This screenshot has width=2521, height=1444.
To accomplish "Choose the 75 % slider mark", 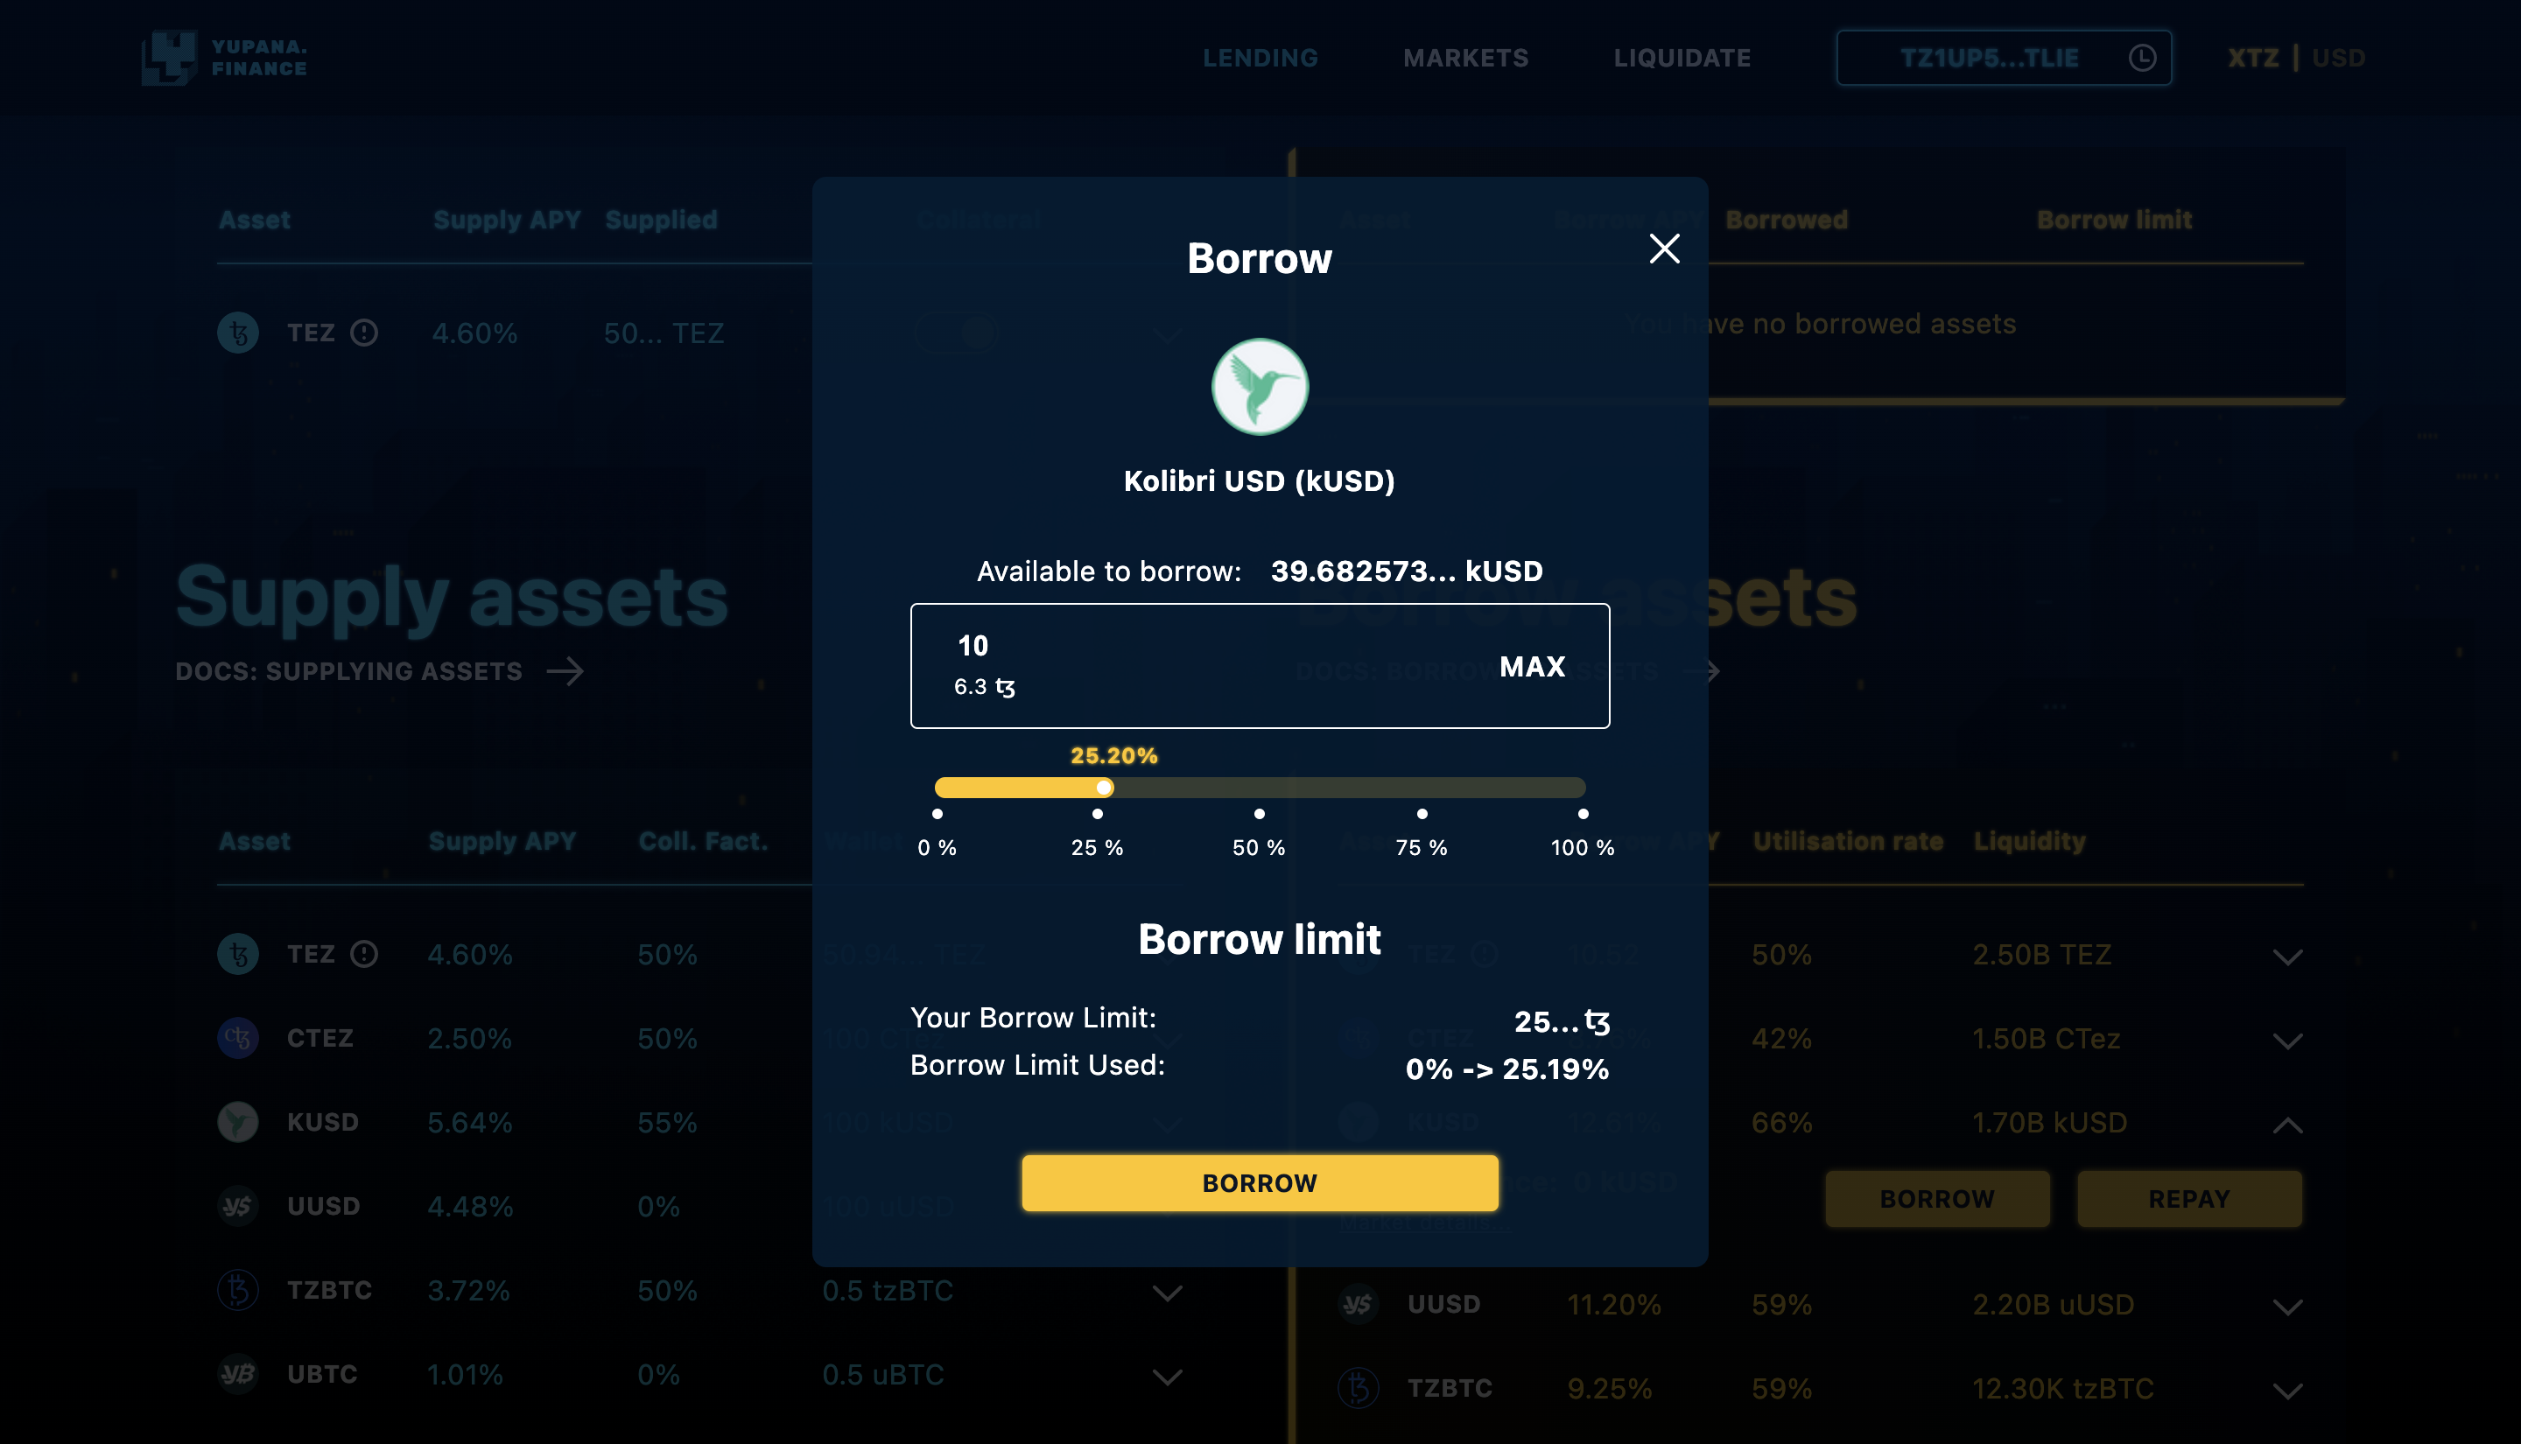I will coord(1422,814).
